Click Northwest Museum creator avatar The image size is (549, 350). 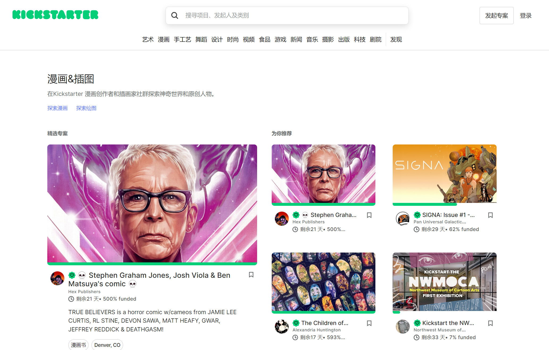(403, 327)
